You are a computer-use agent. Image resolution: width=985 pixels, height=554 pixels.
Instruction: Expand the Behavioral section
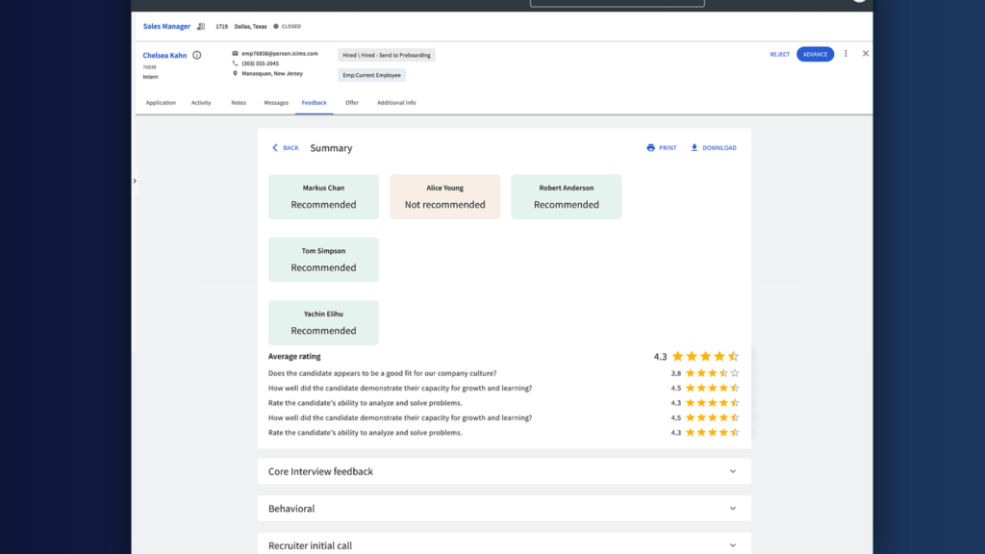coord(732,509)
